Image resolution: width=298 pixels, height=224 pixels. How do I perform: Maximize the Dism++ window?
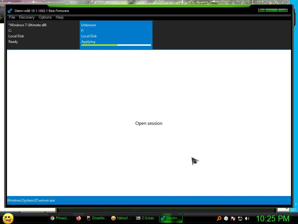click(x=272, y=10)
